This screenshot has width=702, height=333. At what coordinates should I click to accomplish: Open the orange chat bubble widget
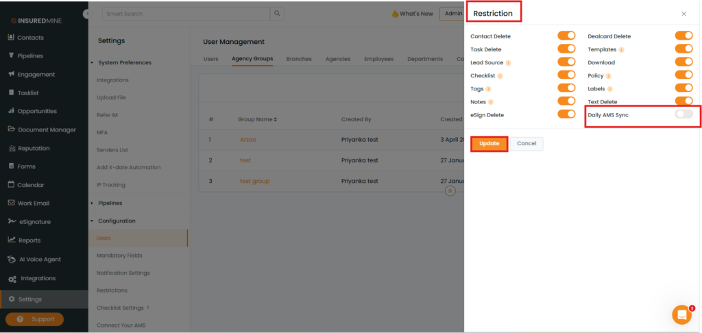point(681,314)
